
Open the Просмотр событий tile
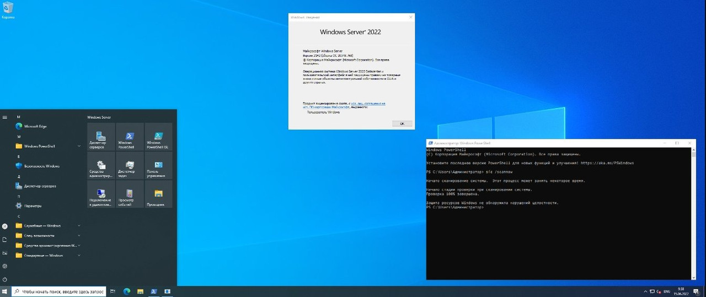click(x=130, y=194)
